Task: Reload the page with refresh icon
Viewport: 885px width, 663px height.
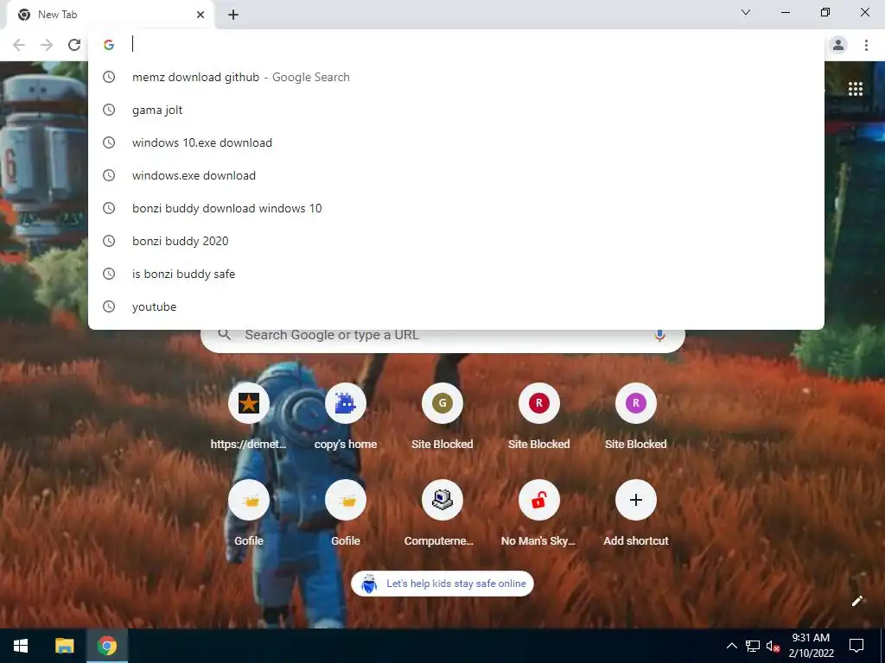Action: 74,45
